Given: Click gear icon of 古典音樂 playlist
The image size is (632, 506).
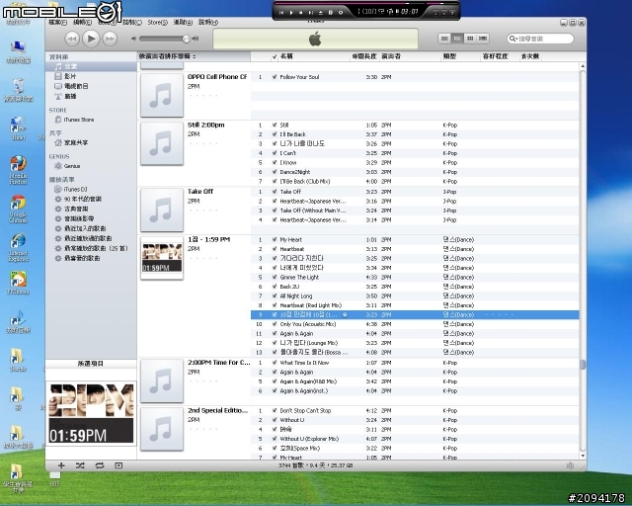Looking at the screenshot, I should (58, 209).
